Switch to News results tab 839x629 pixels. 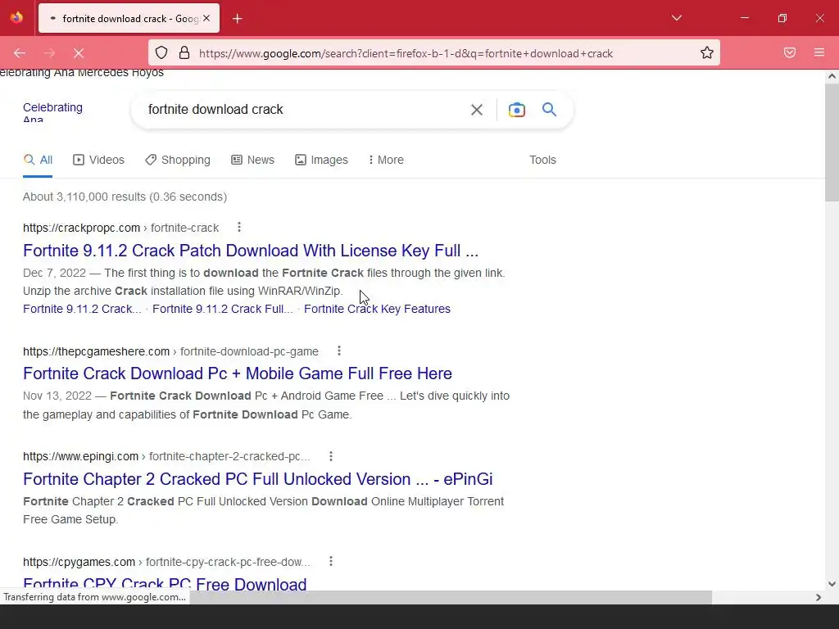coord(252,160)
